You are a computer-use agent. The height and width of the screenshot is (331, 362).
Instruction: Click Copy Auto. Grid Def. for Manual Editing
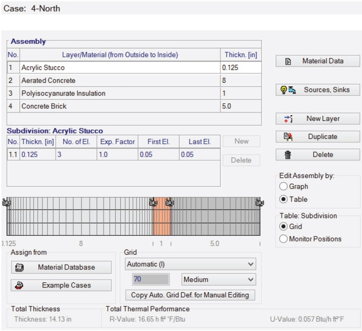[x=190, y=295]
